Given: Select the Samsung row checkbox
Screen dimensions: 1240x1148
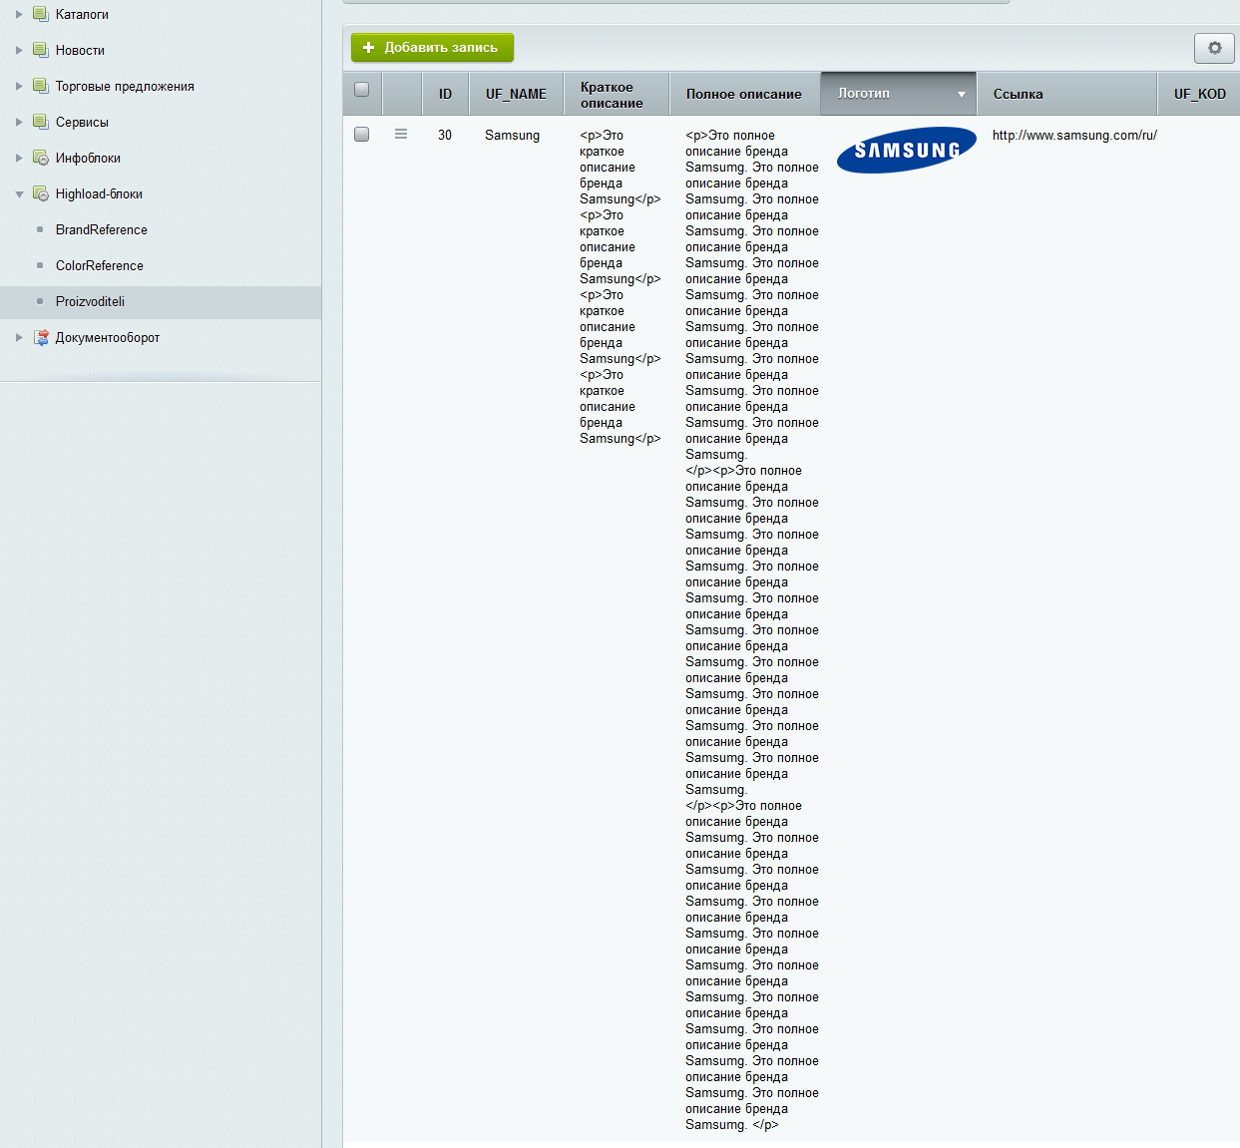Looking at the screenshot, I should [x=362, y=134].
